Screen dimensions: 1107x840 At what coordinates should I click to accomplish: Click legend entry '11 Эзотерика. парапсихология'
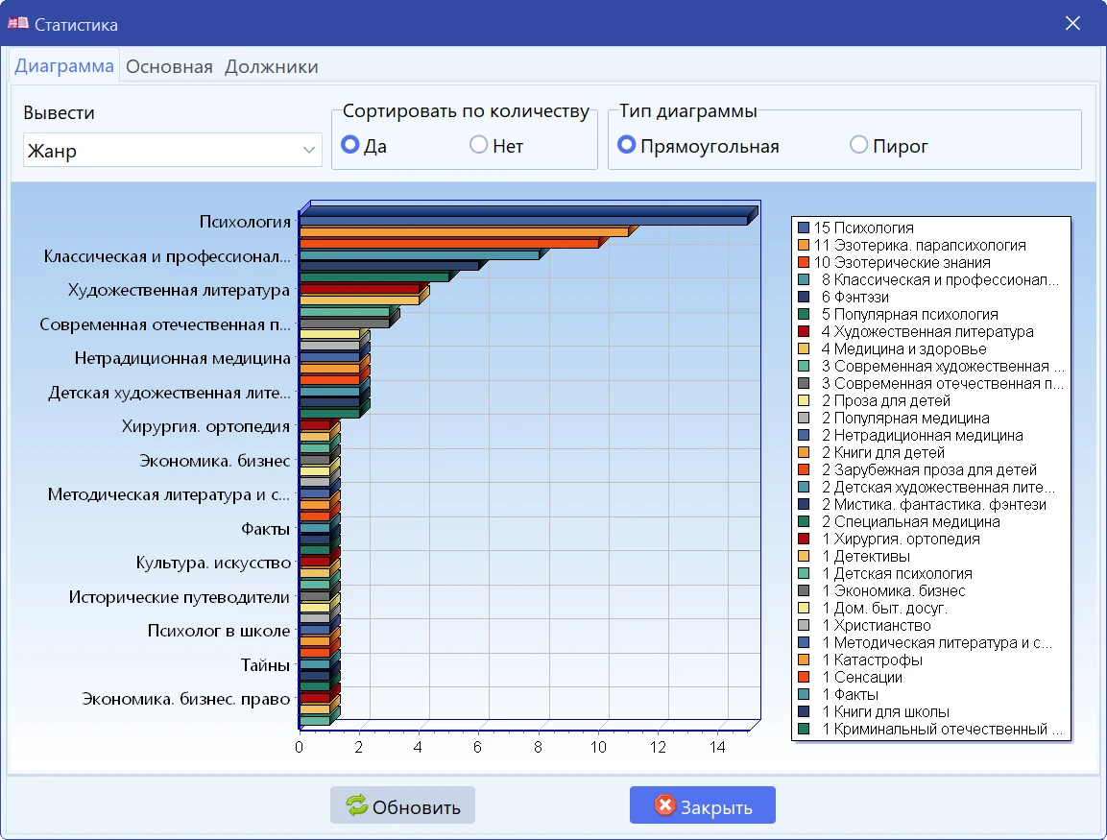(919, 246)
